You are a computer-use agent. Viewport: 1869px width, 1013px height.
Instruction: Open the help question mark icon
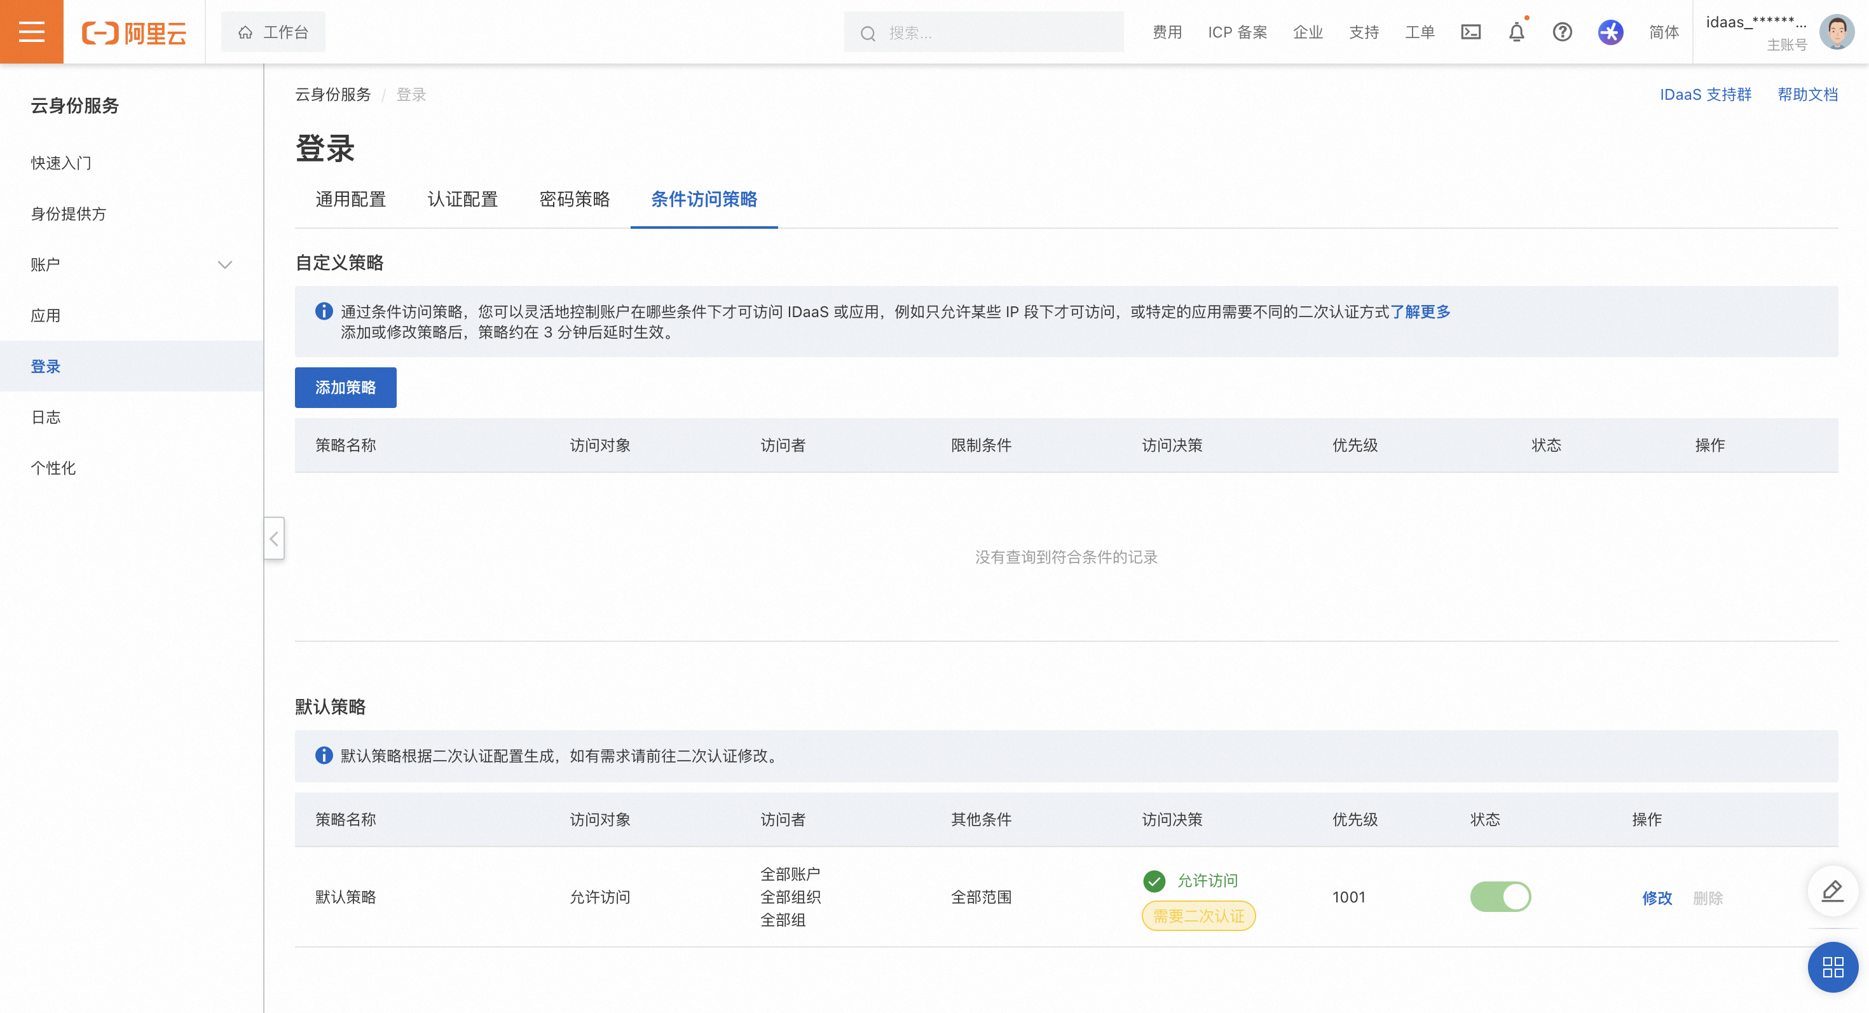1562,32
